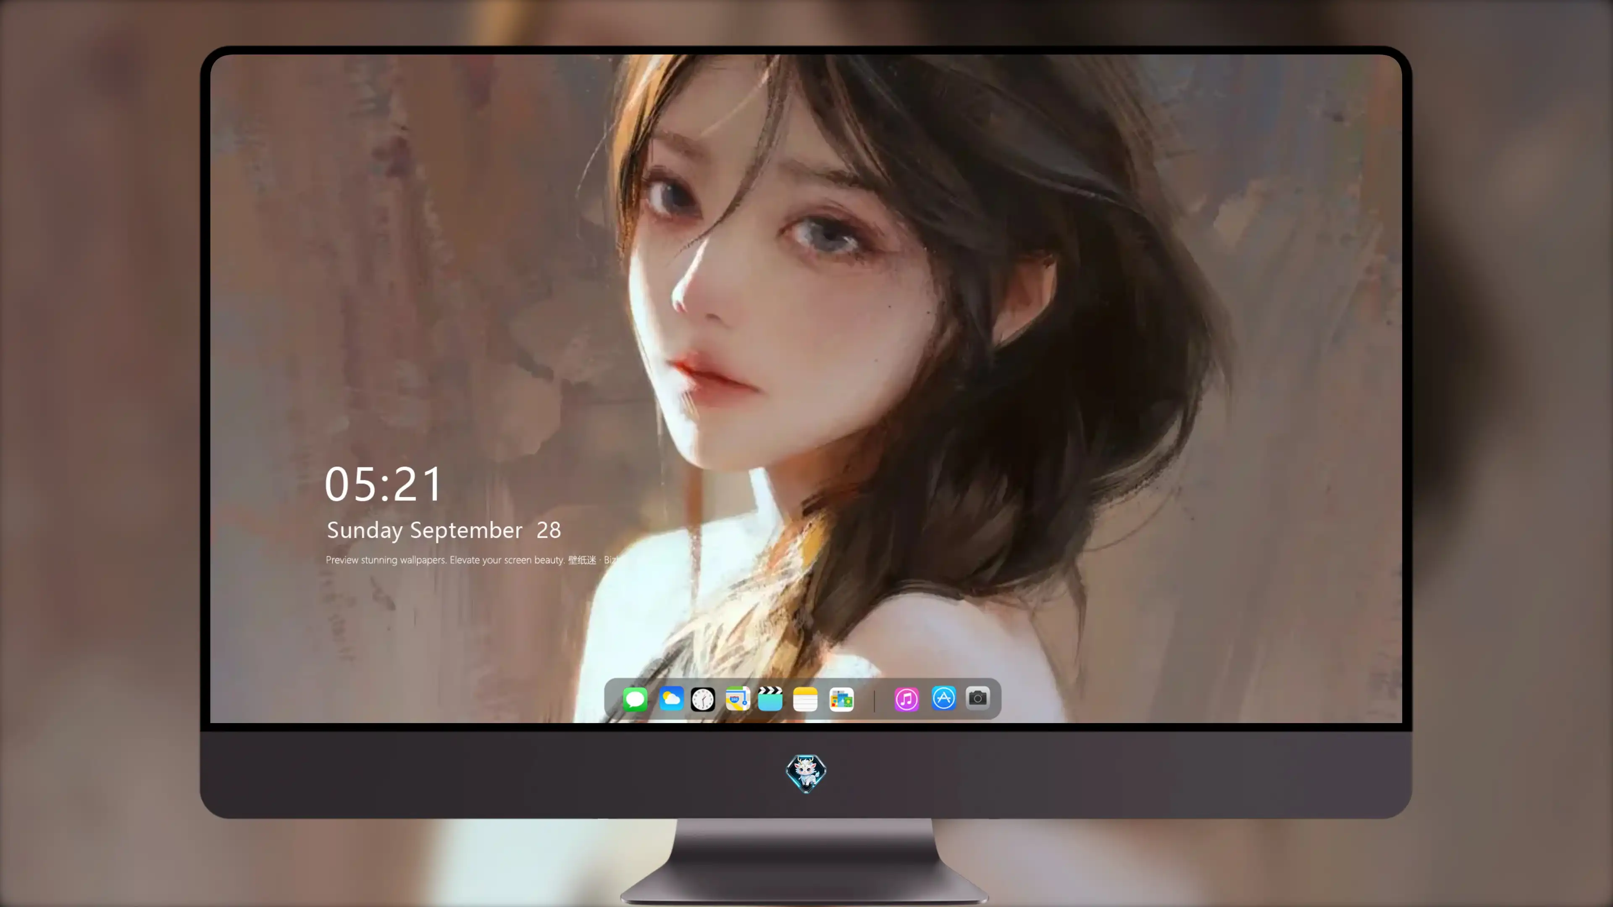Open the Weather app in the dock
Image resolution: width=1613 pixels, height=907 pixels.
click(x=671, y=699)
